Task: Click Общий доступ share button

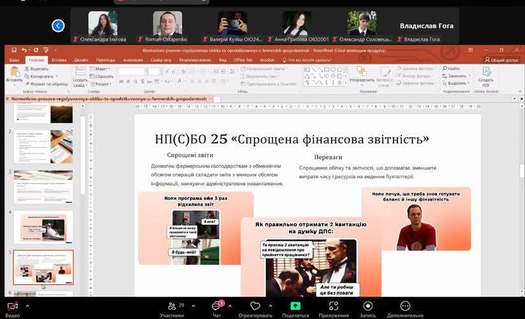Action: pyautogui.click(x=501, y=60)
